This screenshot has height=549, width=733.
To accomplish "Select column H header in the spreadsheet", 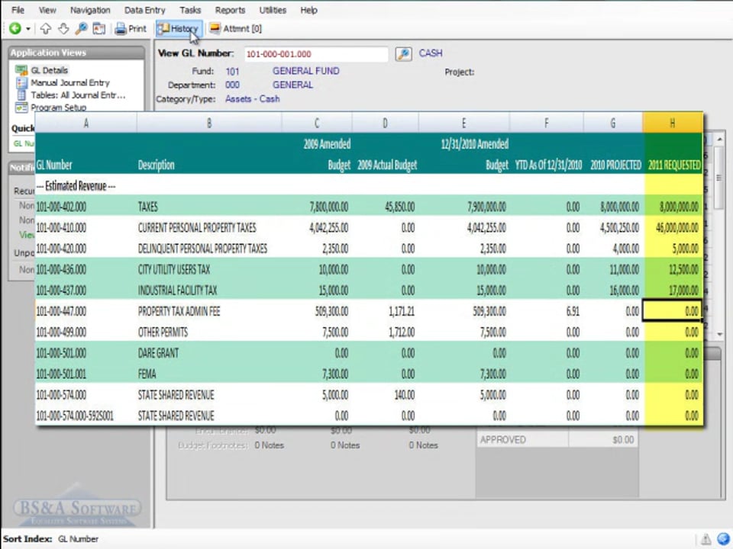I will click(x=672, y=123).
